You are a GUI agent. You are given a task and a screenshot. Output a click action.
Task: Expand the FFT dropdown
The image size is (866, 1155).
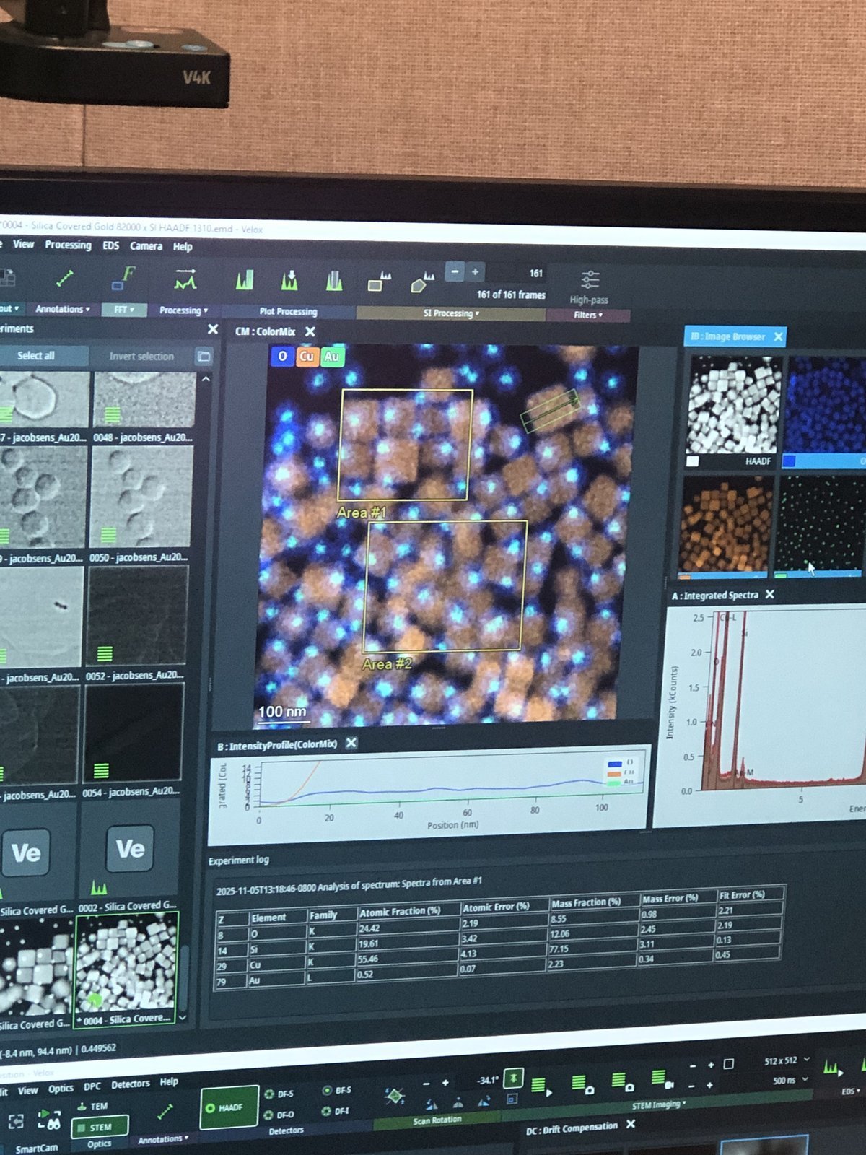[x=124, y=310]
